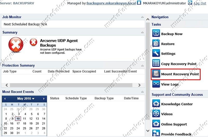Screen dimensions: 208x137
Task: Click the Status column header in events
Action: pos(54,98)
